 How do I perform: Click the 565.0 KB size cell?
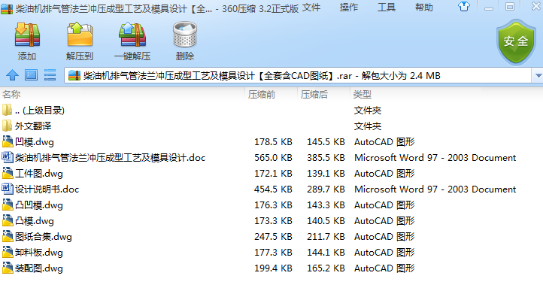click(x=273, y=157)
